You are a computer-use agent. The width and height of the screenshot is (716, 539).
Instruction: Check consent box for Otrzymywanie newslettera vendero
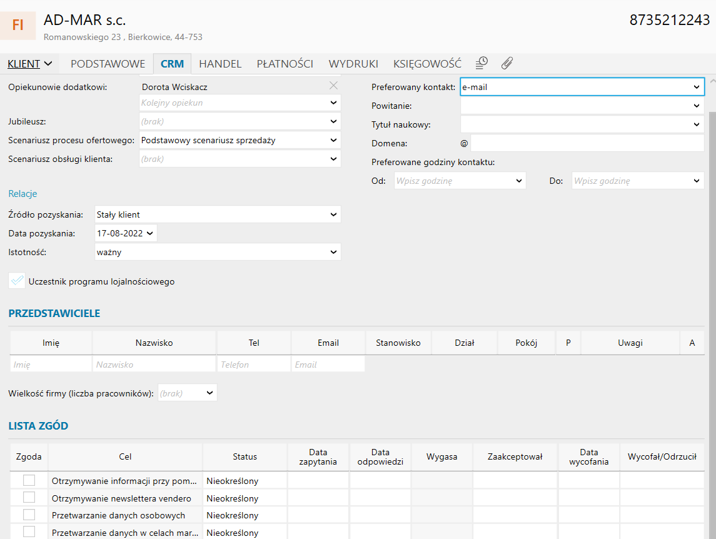point(29,498)
